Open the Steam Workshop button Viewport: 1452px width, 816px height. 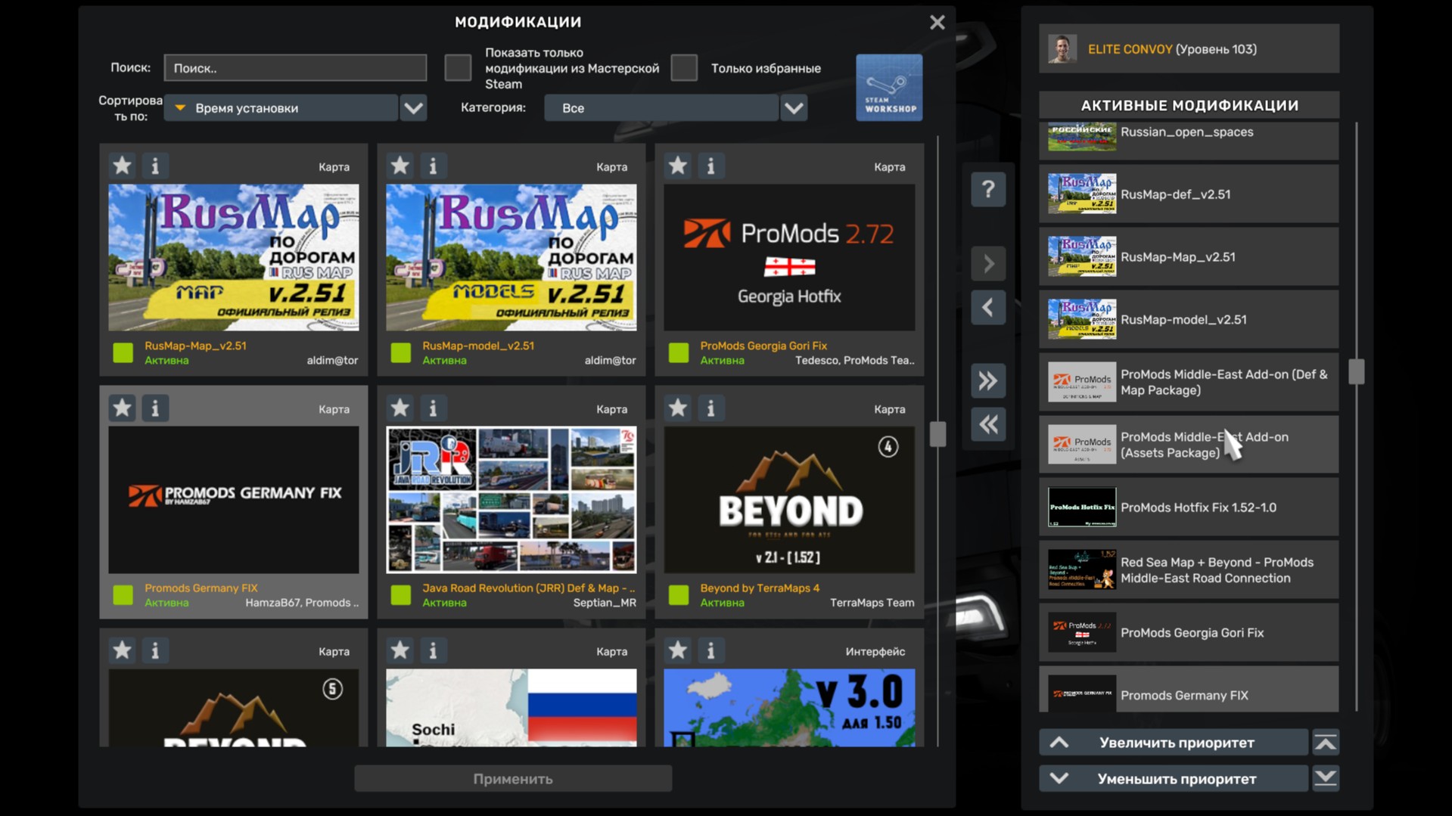(889, 88)
